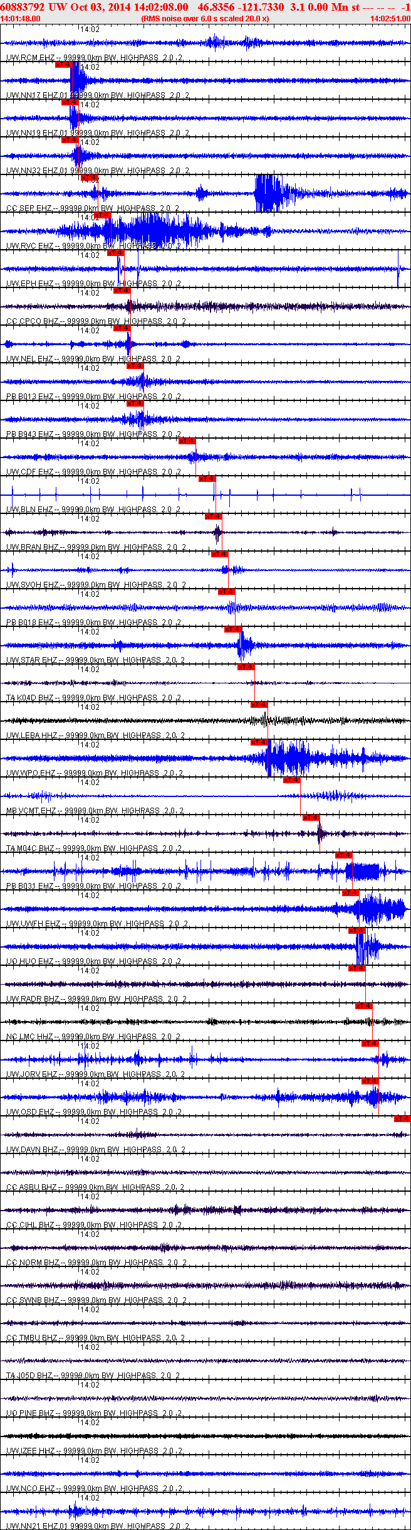Select the PB.B018 EHZ station label

pyautogui.click(x=29, y=623)
